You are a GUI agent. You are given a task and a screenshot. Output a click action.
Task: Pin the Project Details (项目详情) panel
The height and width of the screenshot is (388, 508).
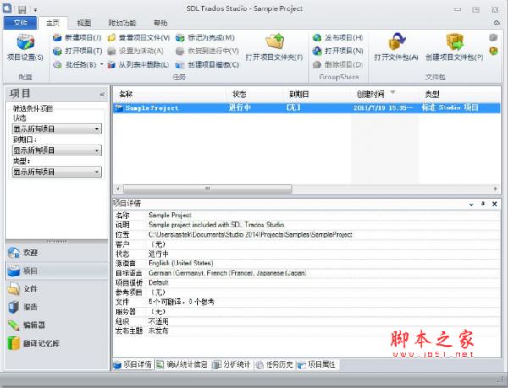pos(483,204)
